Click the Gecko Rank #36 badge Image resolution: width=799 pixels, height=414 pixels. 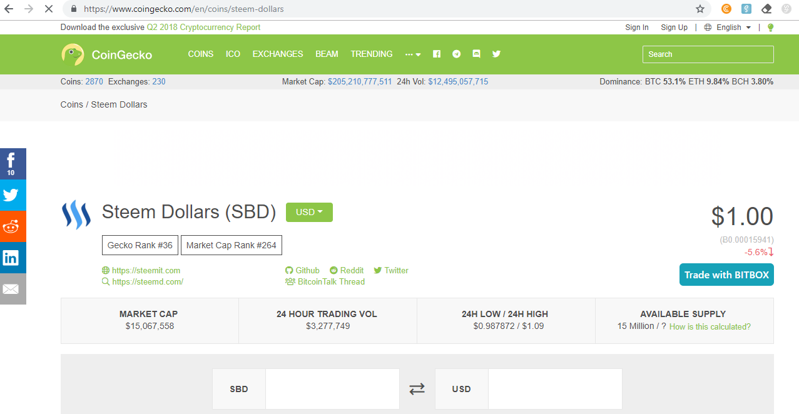(140, 245)
